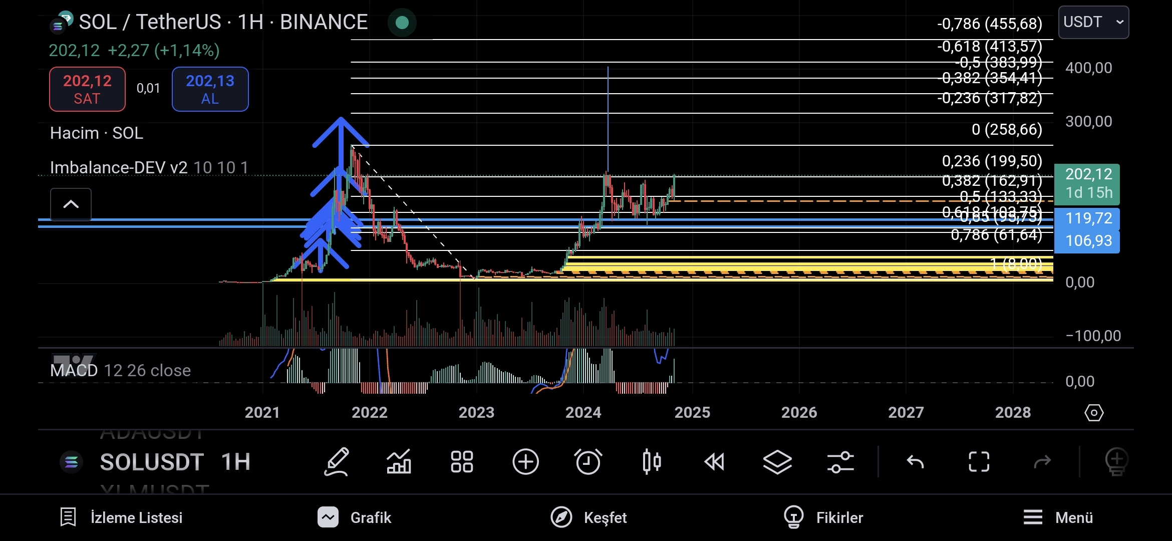The image size is (1172, 541).
Task: Start bar replay with rewind icon
Action: point(714,461)
